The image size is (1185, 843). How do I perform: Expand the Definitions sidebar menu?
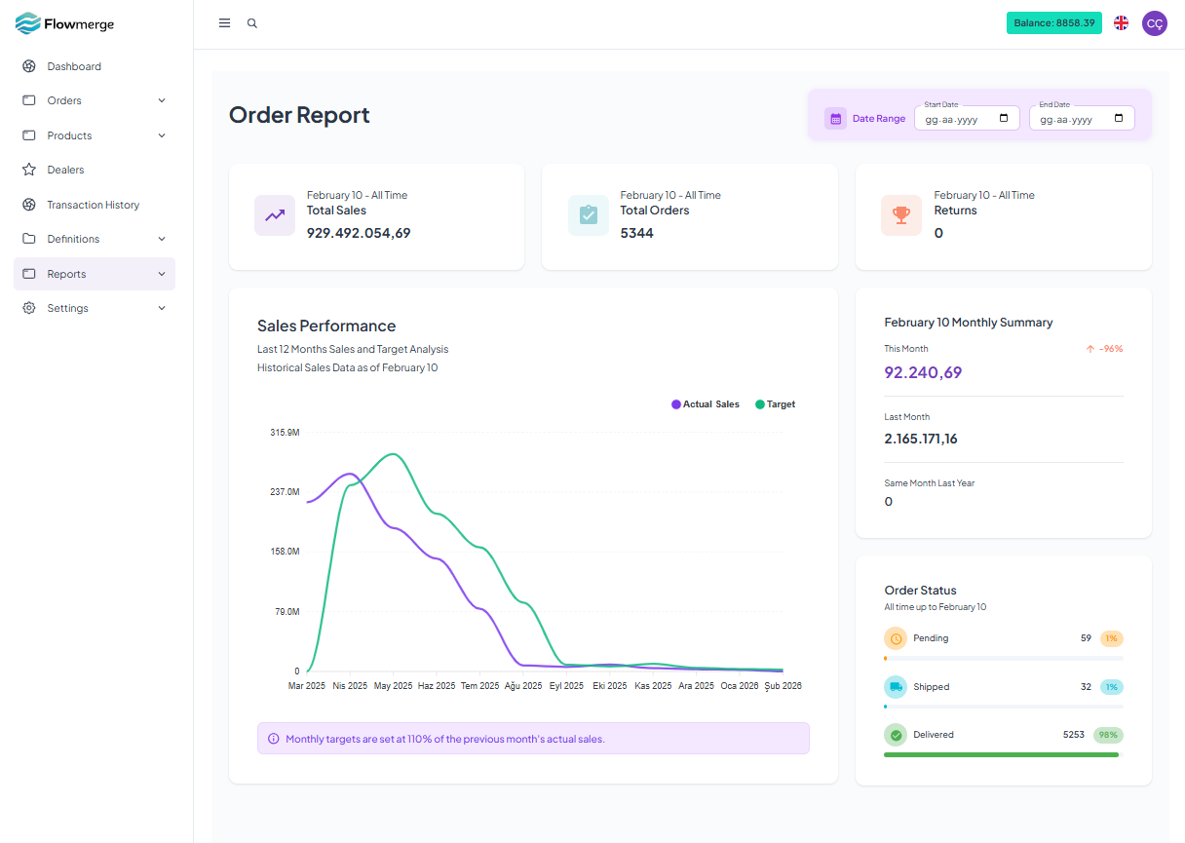point(94,239)
